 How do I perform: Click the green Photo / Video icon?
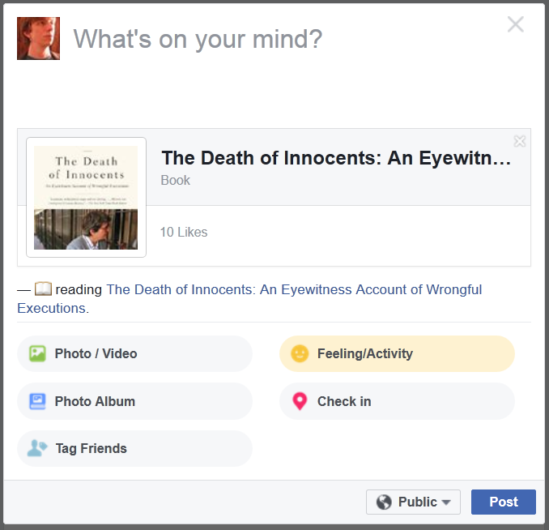point(37,353)
